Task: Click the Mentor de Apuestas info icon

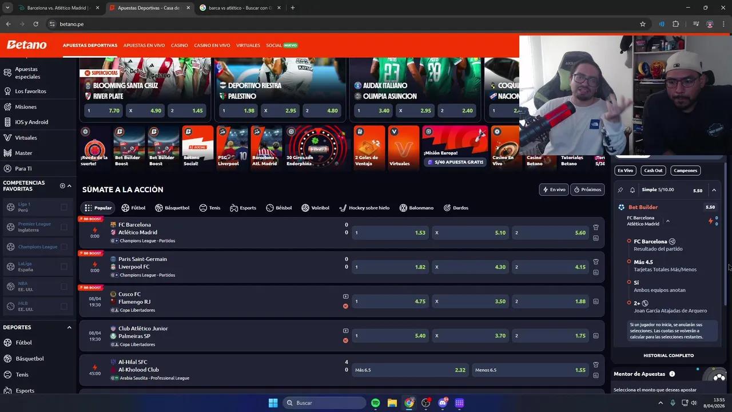Action: pos(672,374)
